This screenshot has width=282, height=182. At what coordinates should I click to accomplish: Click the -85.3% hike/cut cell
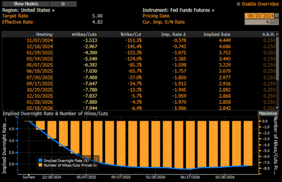tap(135, 65)
